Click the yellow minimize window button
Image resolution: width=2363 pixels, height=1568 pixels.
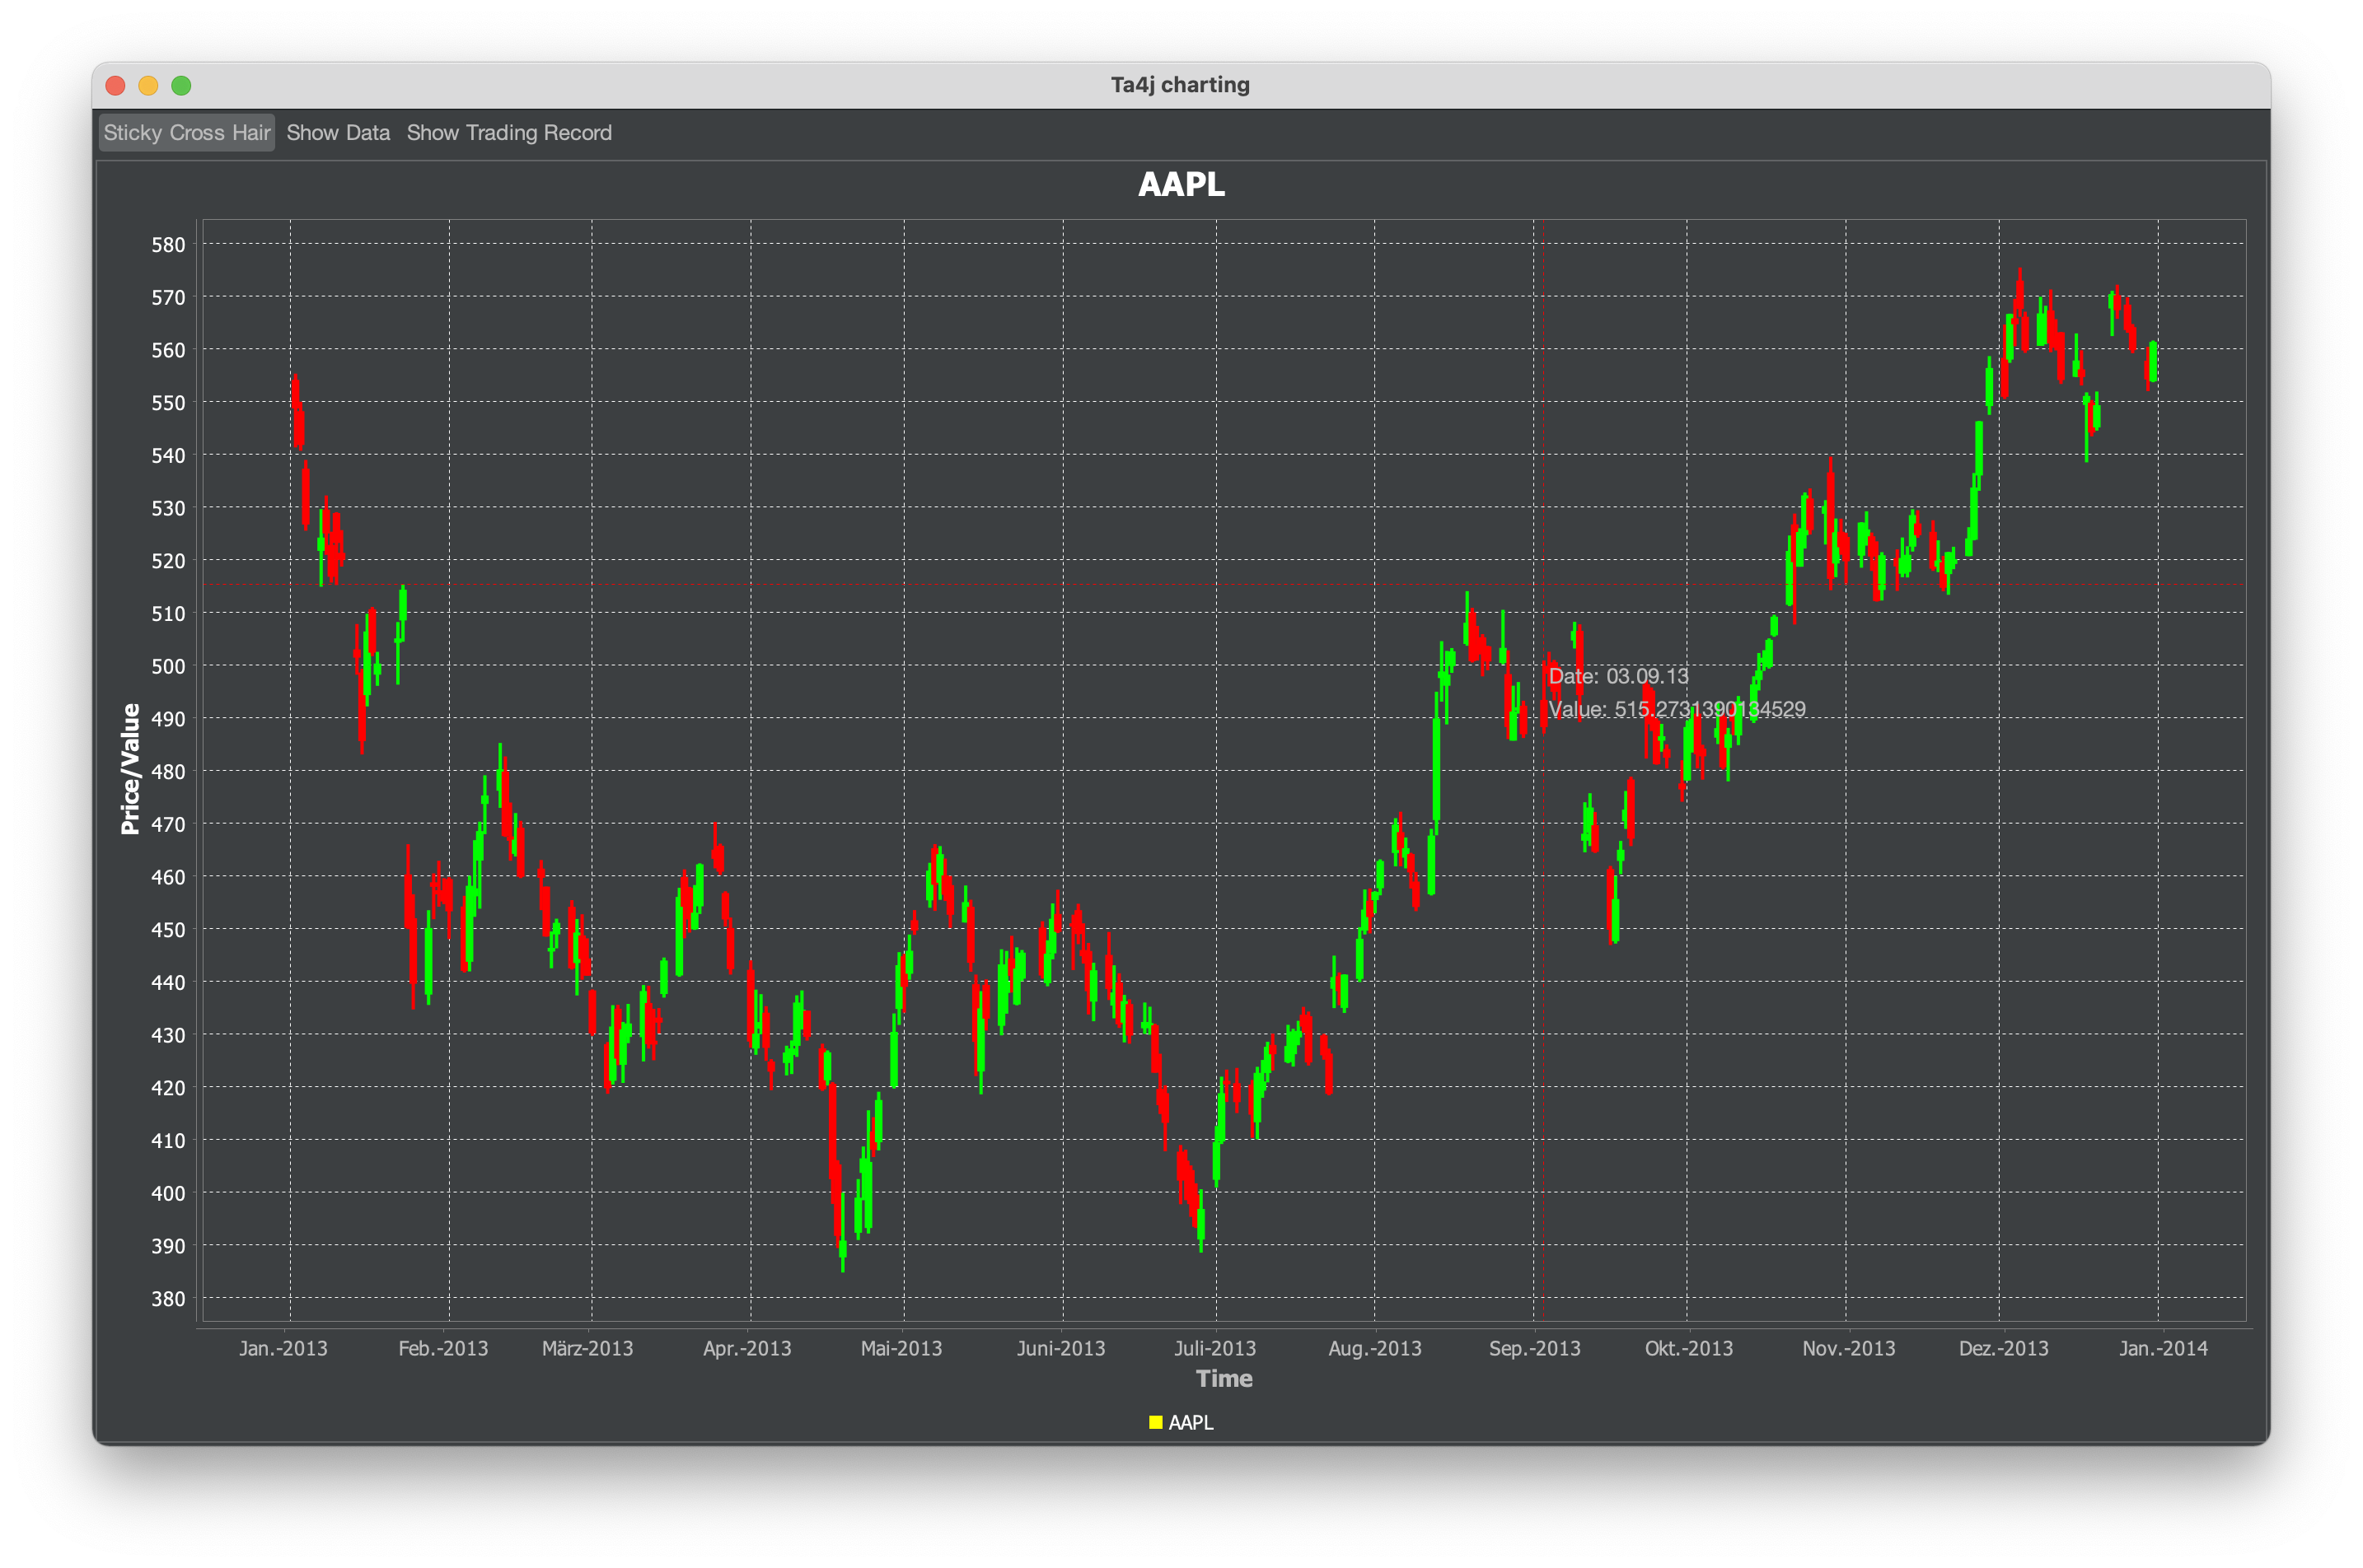[148, 86]
